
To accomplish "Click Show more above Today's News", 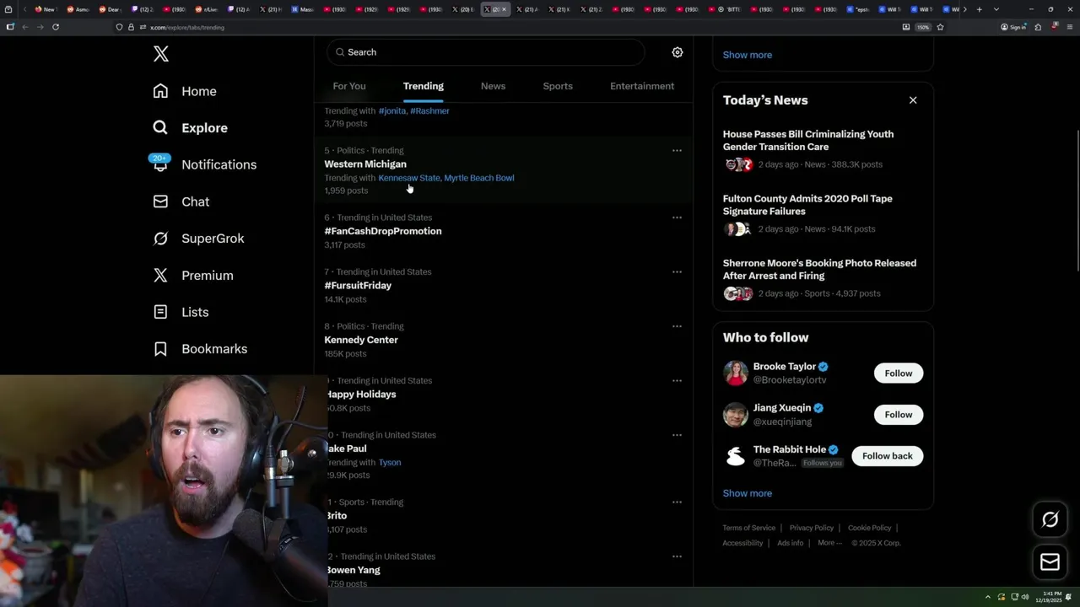I will 748,55.
